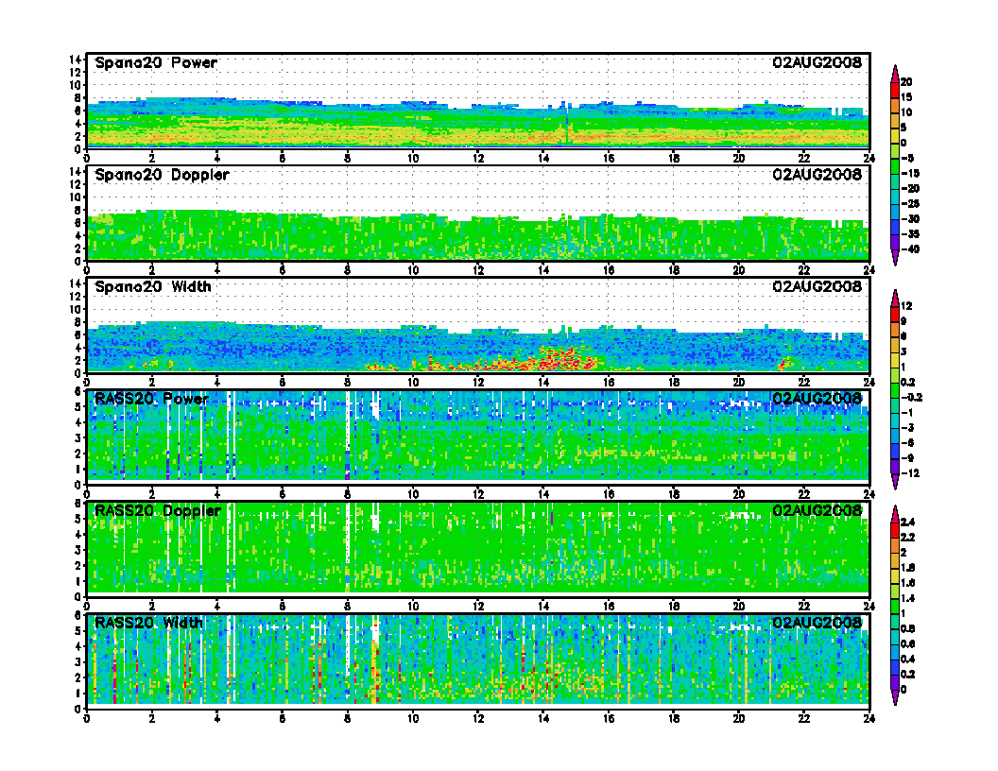The image size is (998, 771).
Task: Click the '2.2' label on the bottom colorbar
Action: (x=908, y=538)
